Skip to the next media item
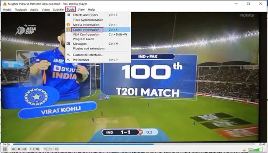This screenshot has width=268, height=153. 24,149
